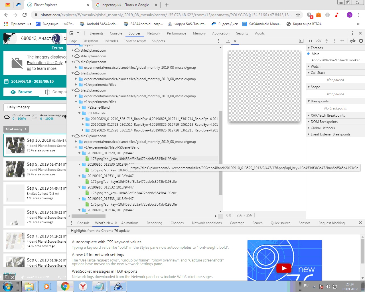Hide the debugger sidebar pane
365x292 pixels.
(x=301, y=41)
